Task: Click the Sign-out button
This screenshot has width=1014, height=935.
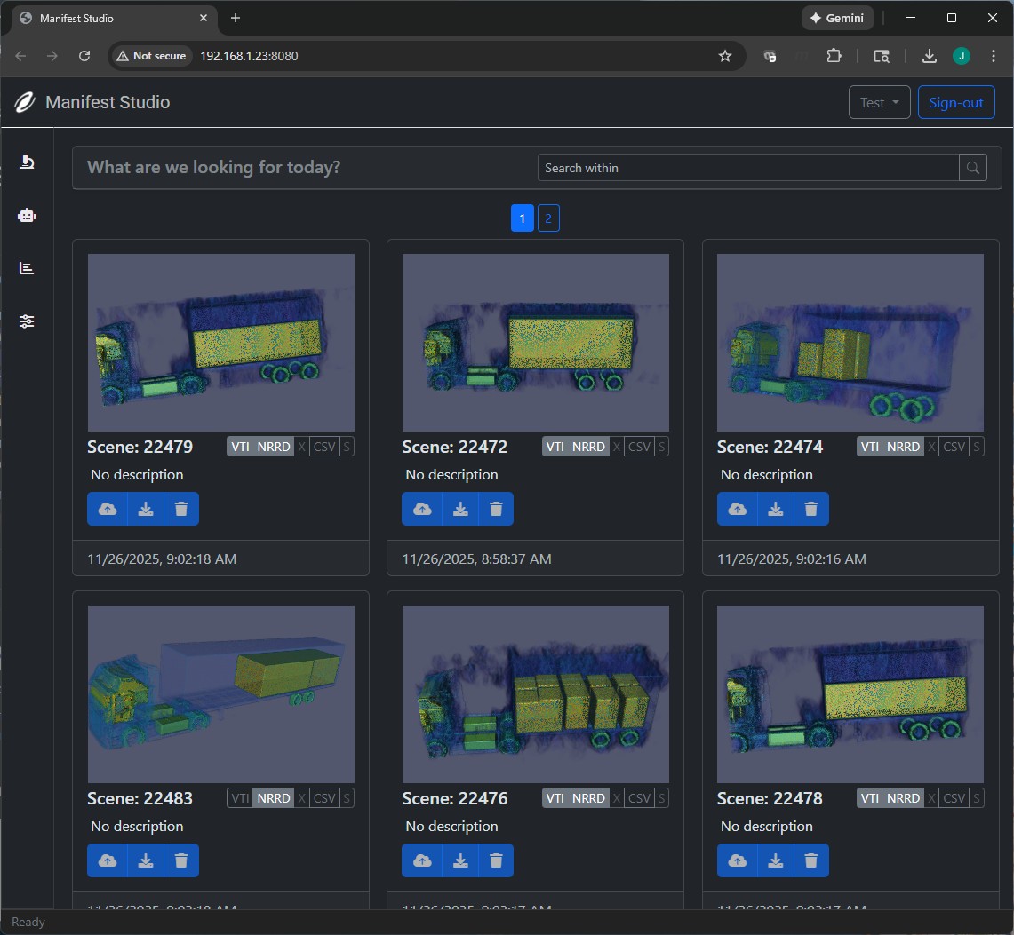Action: tap(955, 103)
